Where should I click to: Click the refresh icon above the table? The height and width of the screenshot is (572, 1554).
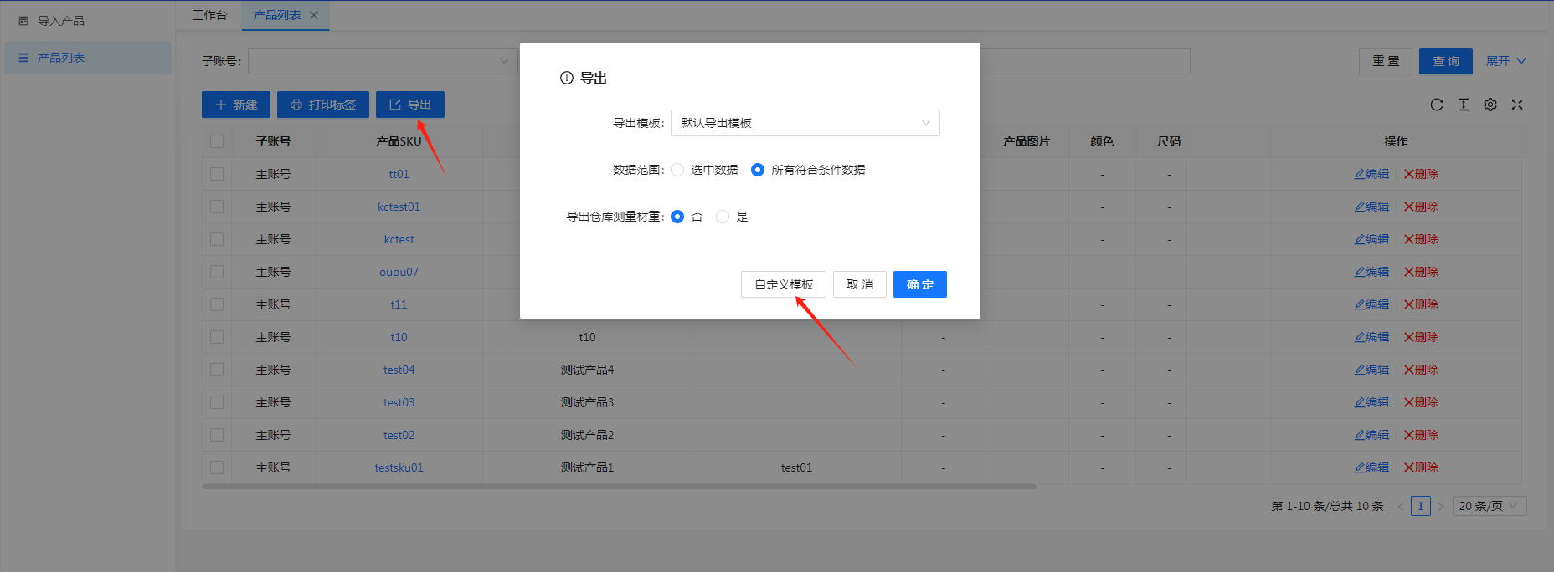point(1437,105)
